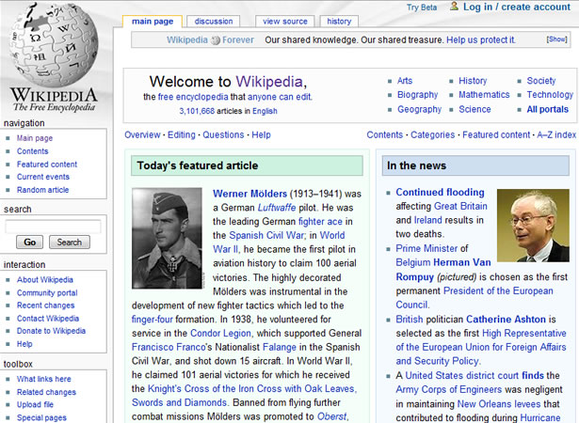
Task: Click Special pages in toolbox
Action: tap(41, 418)
